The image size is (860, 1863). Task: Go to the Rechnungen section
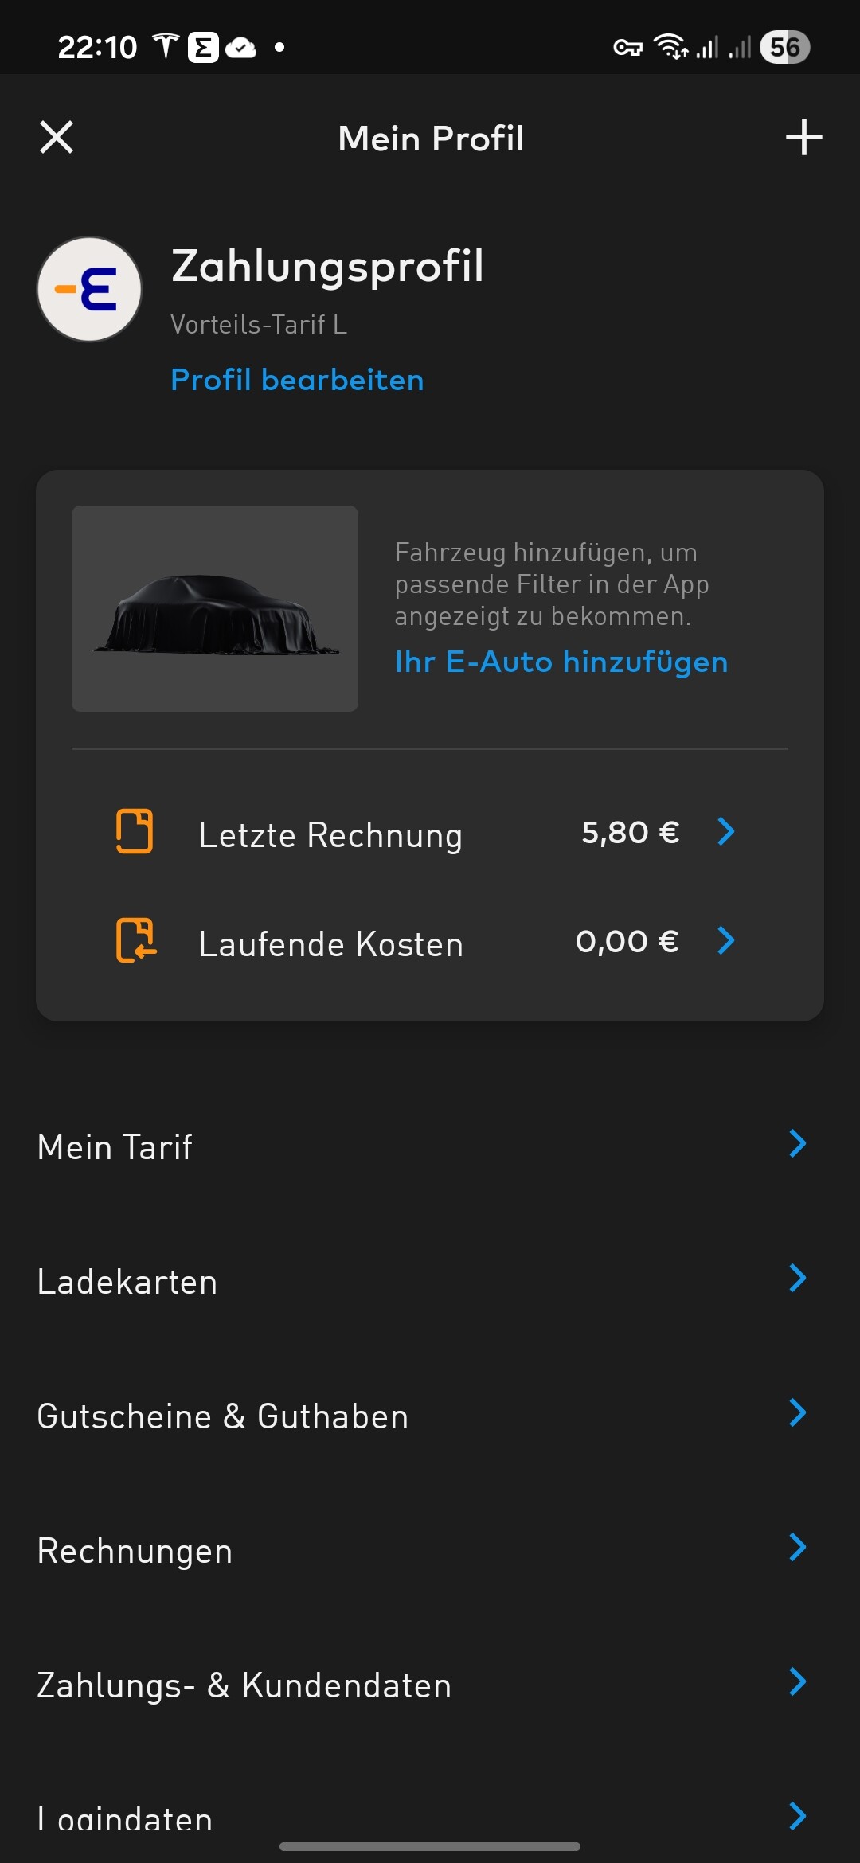point(135,1551)
